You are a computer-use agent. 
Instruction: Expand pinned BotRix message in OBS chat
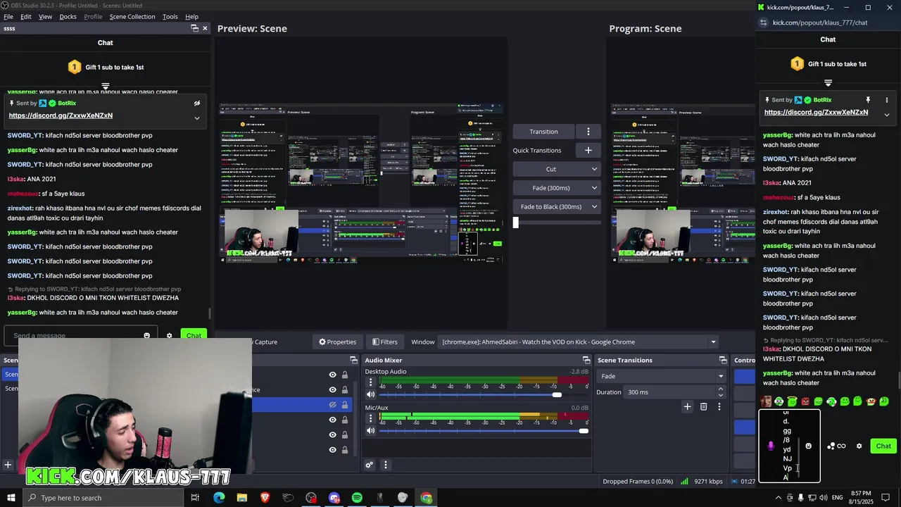click(196, 118)
